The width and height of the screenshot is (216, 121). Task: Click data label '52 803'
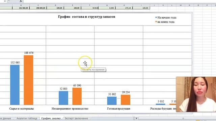pyautogui.click(x=63, y=89)
